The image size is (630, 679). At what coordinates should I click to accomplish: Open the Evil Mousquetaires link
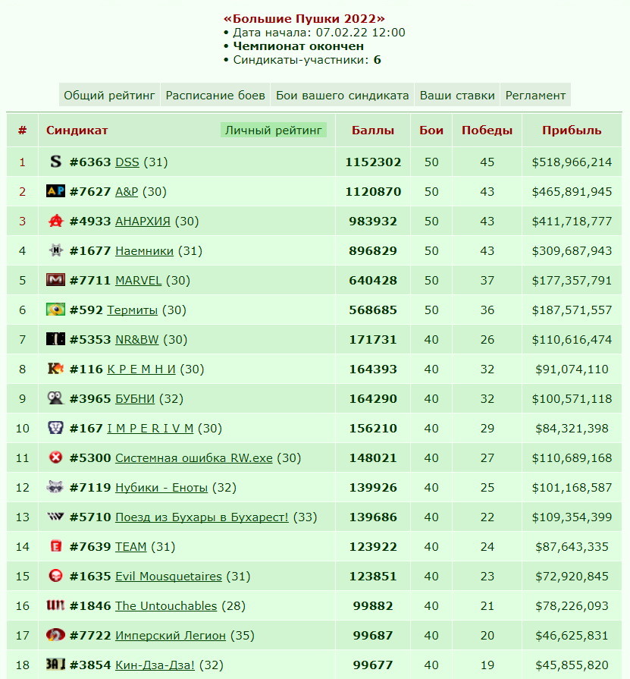[x=168, y=576]
